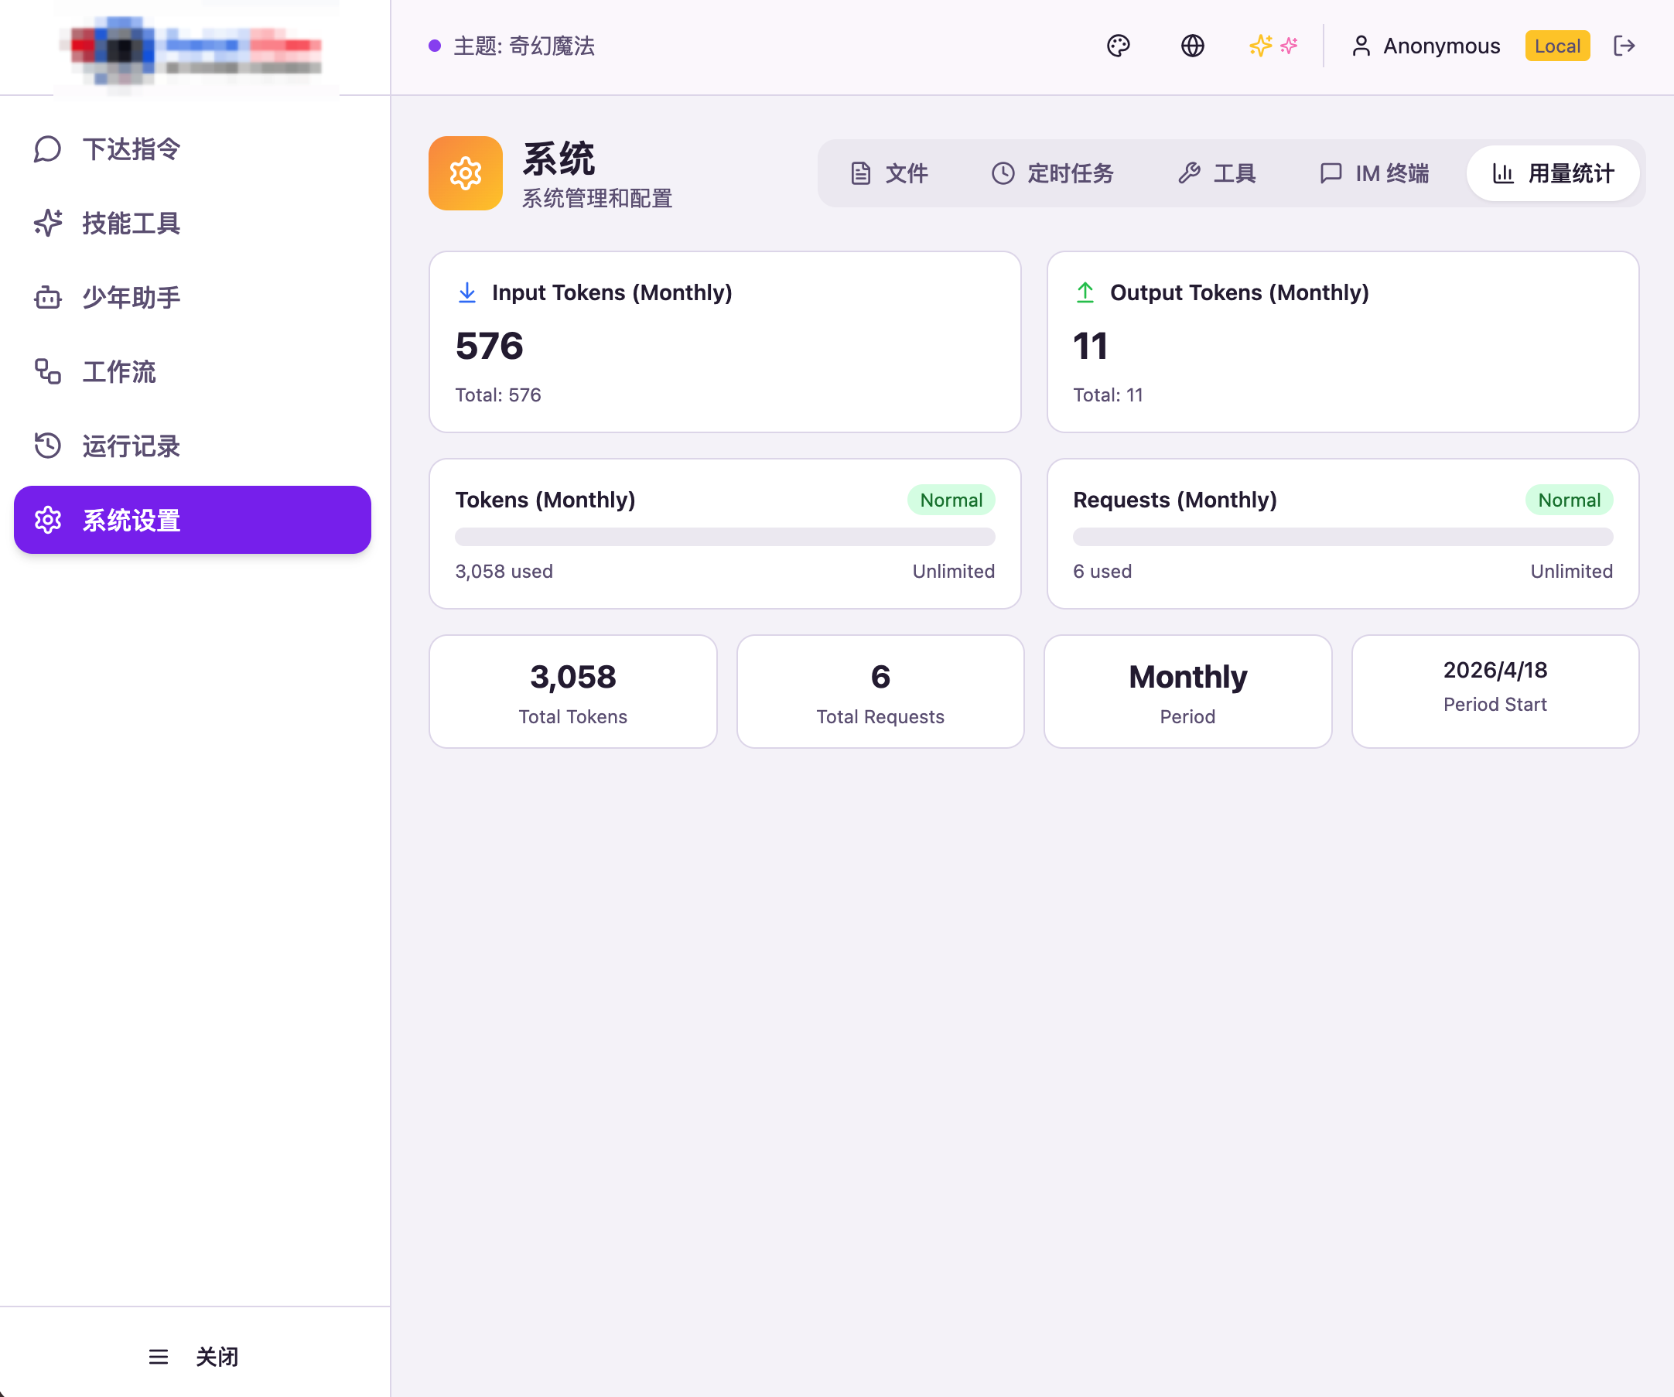This screenshot has width=1674, height=1397.
Task: Open 少年助手 sidebar item
Action: pos(132,297)
